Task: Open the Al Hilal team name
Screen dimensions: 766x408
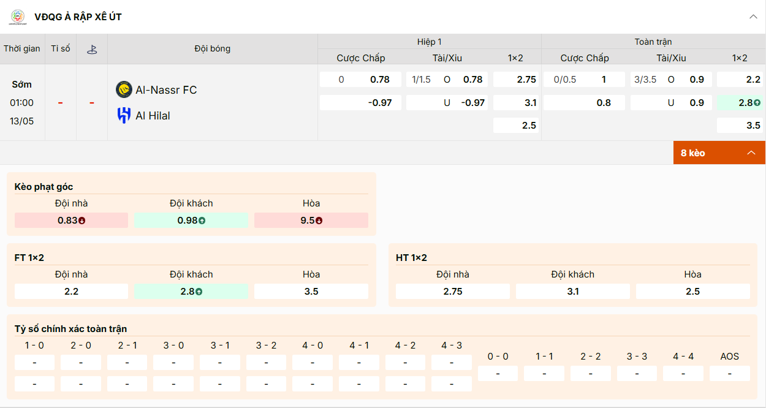Action: click(x=153, y=116)
